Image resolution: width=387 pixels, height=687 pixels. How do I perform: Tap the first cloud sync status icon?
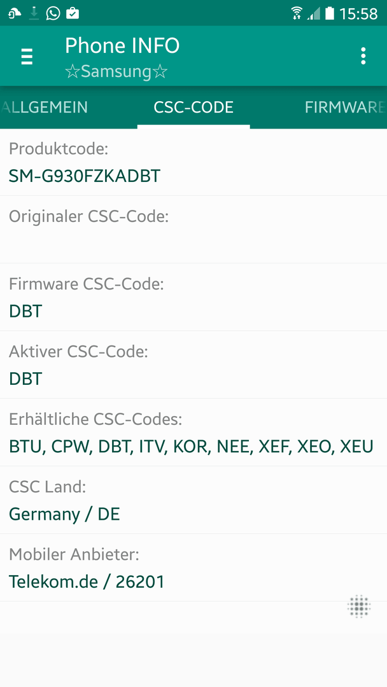click(15, 13)
